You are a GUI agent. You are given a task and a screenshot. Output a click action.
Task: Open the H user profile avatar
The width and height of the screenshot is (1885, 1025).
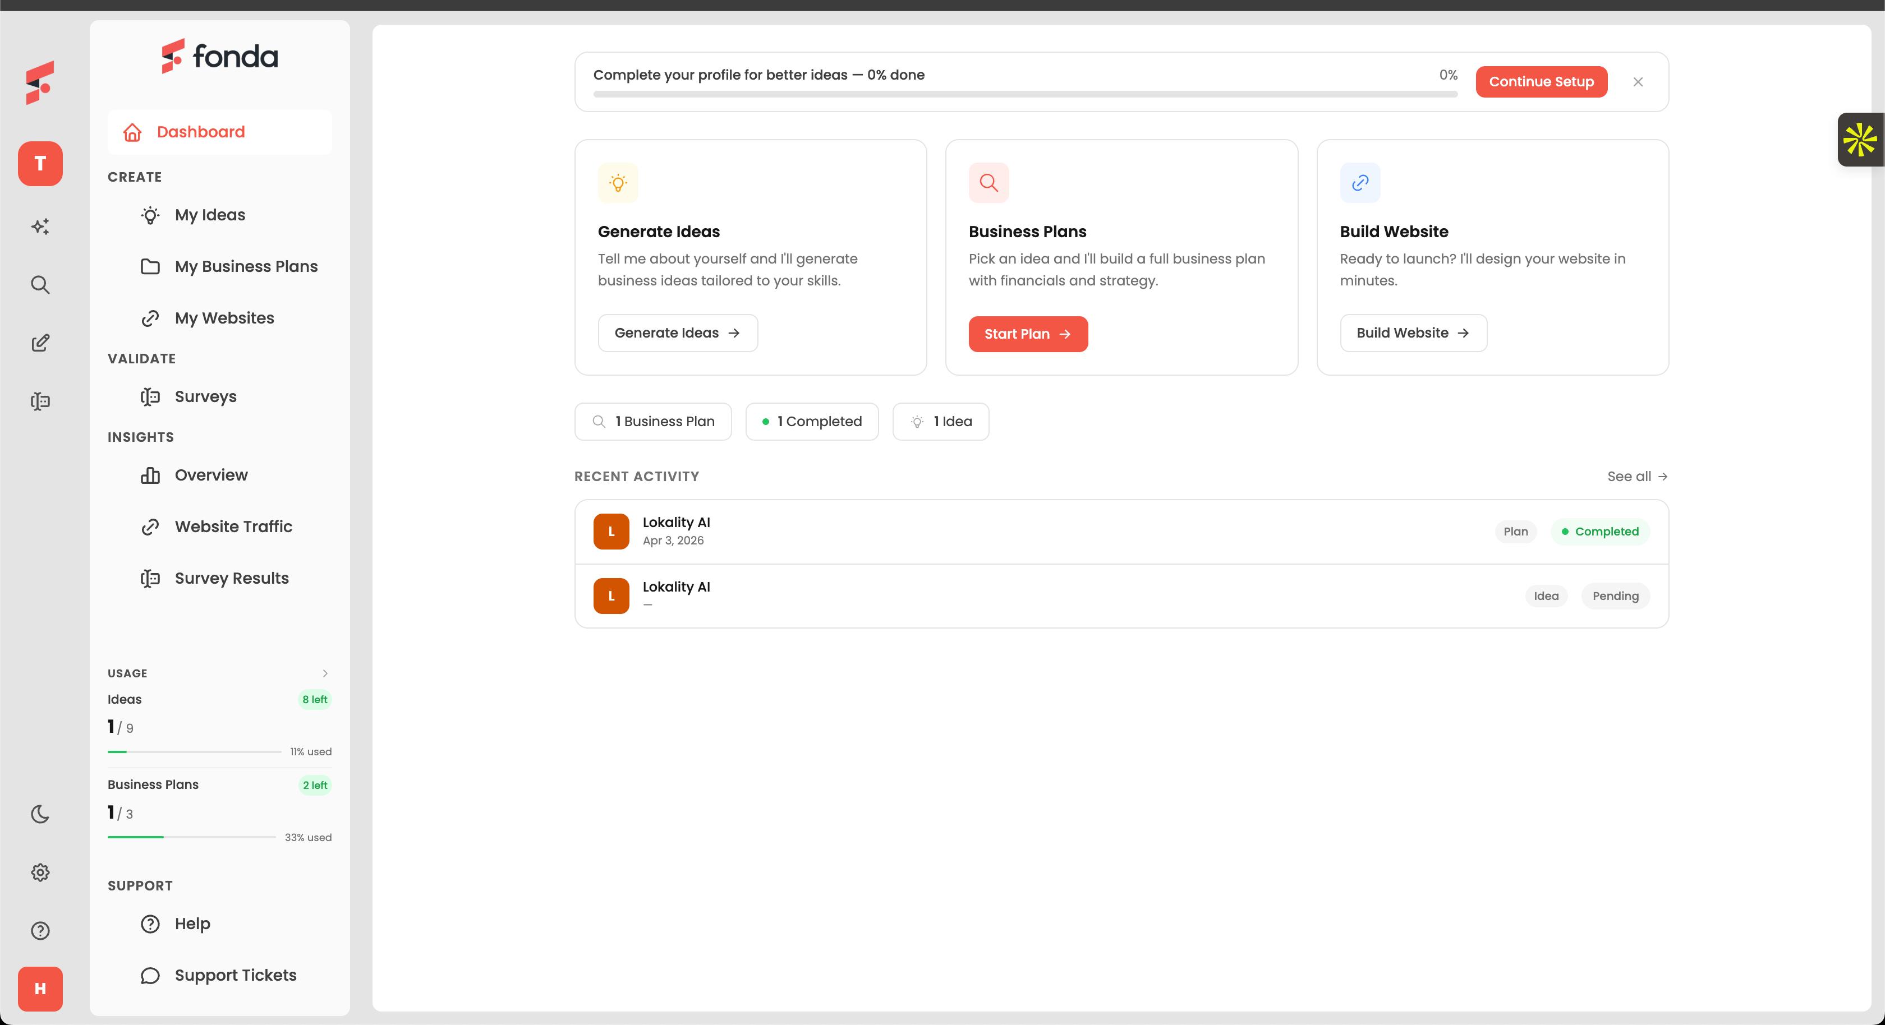(40, 989)
